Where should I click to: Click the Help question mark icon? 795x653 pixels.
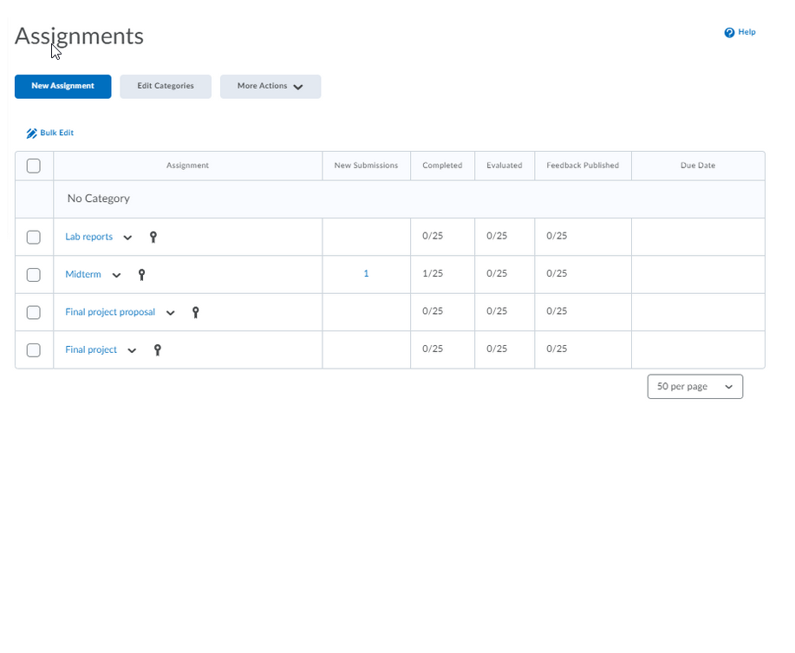pos(729,33)
